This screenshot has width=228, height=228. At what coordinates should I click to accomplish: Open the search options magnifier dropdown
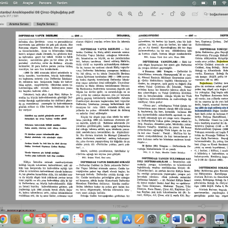[206, 14]
